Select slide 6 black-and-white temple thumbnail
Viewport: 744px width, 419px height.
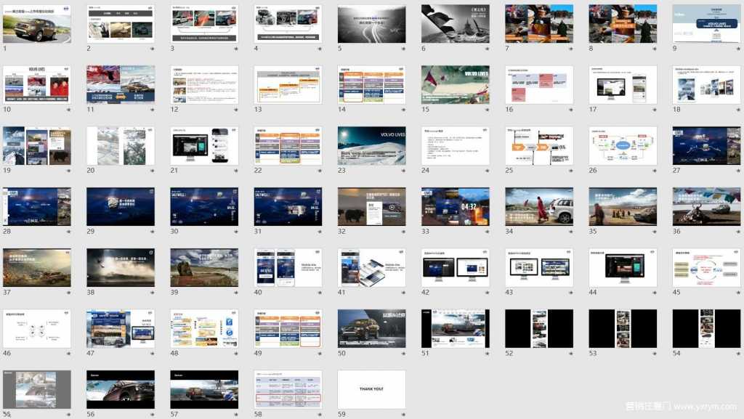point(456,24)
